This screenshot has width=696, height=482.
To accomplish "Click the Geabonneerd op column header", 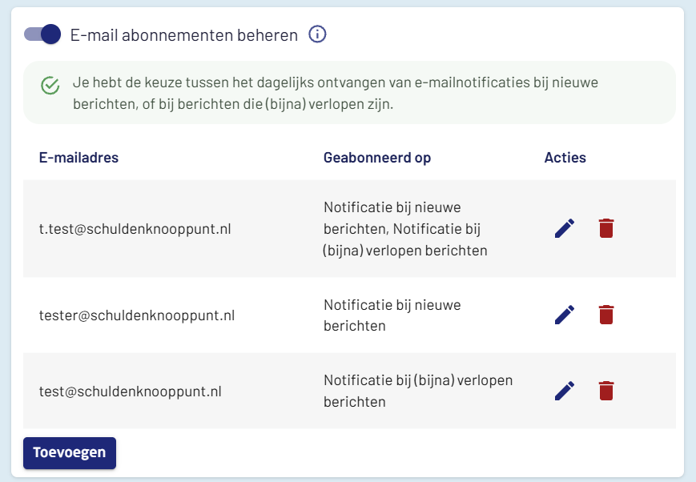I will [377, 158].
